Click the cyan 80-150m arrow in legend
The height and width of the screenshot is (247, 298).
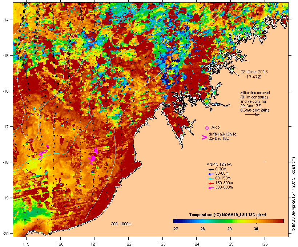[211, 178]
